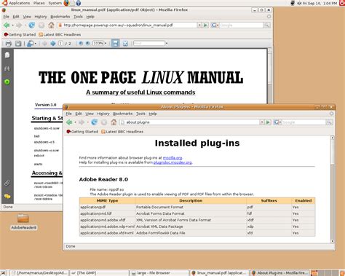Click the zoom in button in the Adobe Reader toolbar
345x276 pixels.
coord(87,44)
